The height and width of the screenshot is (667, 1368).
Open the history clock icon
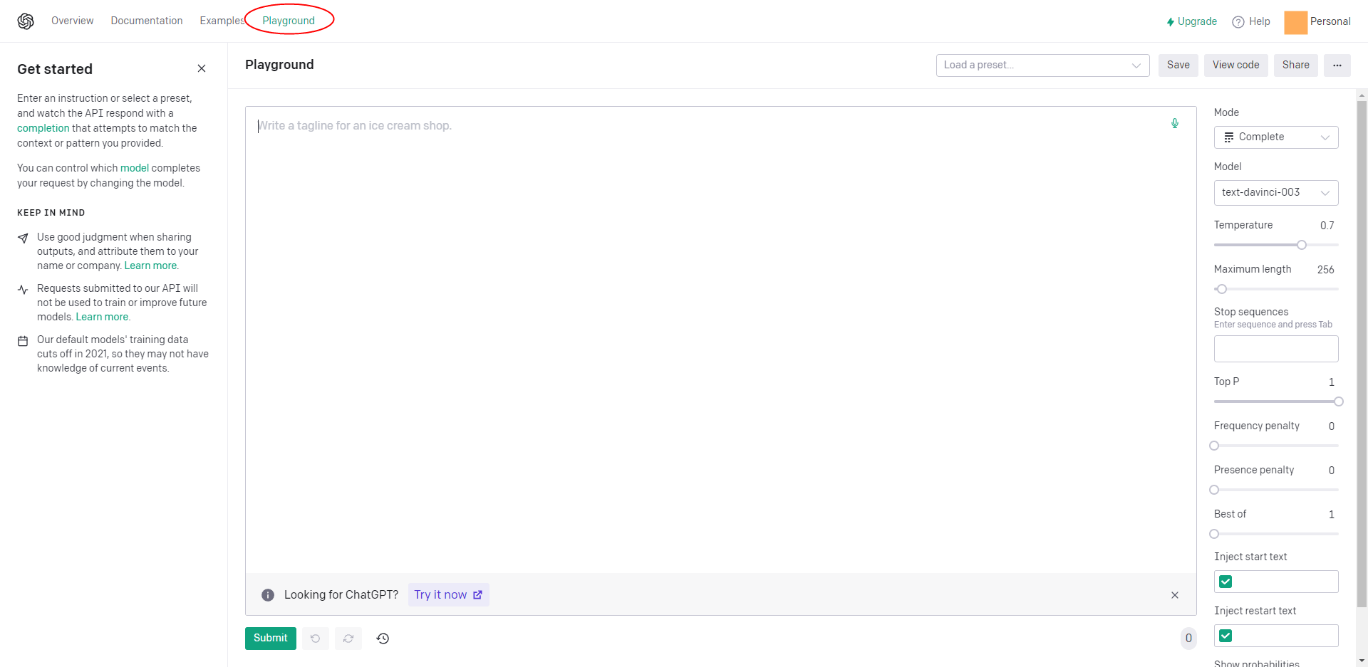coord(383,639)
